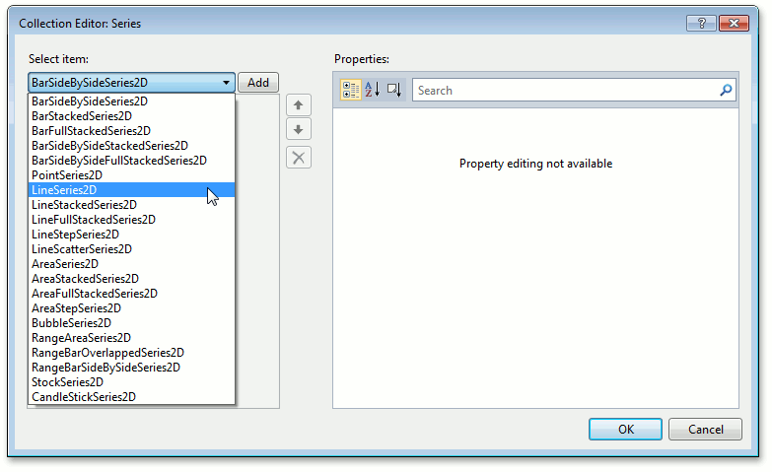
Task: Click the help question mark button
Action: coord(701,23)
